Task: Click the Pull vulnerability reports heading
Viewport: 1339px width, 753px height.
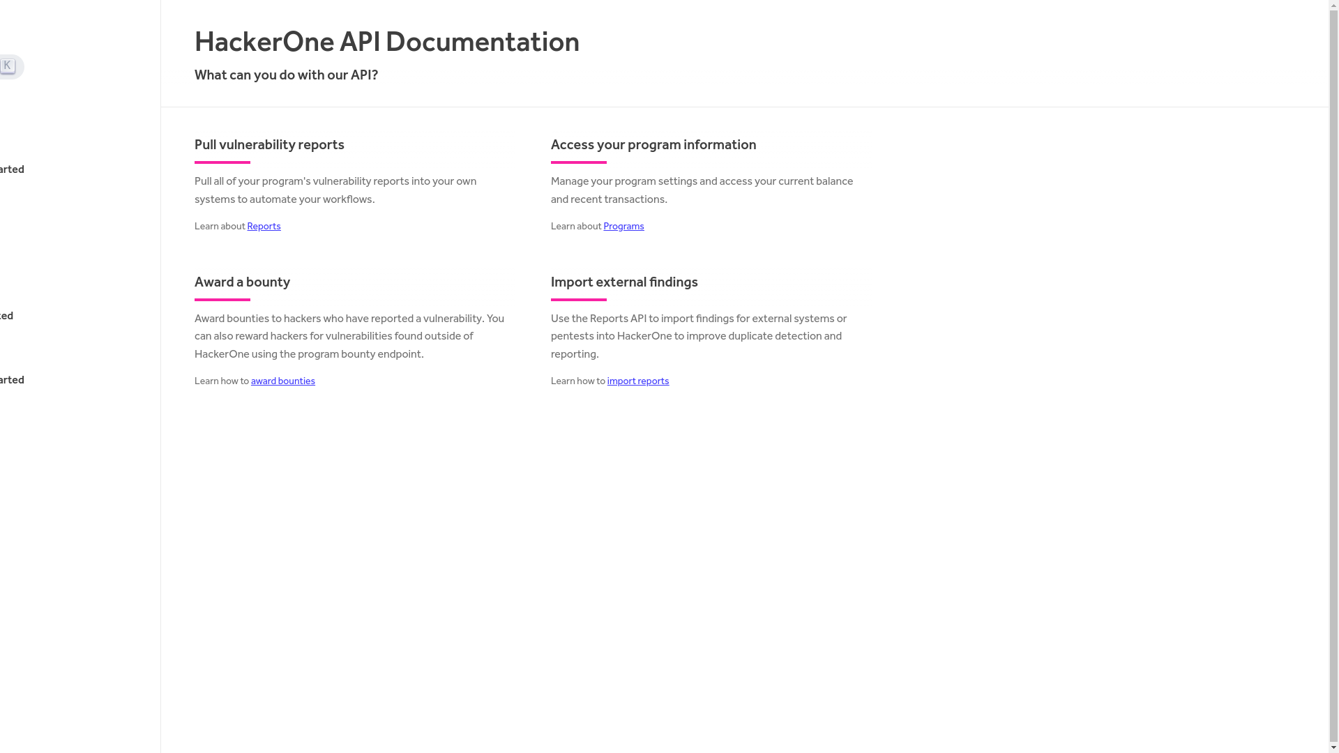Action: point(269,145)
